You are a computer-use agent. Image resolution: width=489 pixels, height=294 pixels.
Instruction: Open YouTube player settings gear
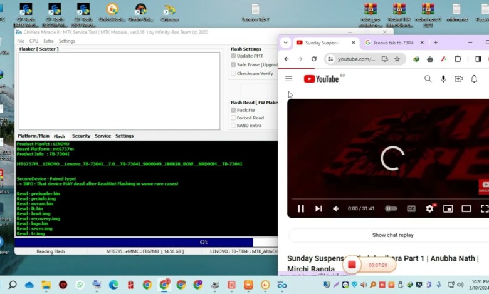[429, 209]
